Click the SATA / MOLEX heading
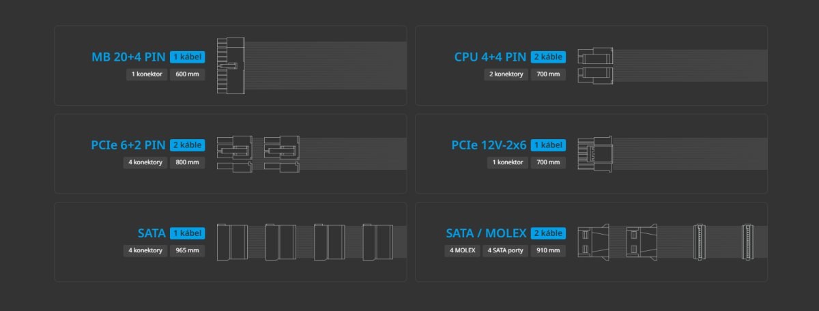The width and height of the screenshot is (819, 311). (x=486, y=233)
